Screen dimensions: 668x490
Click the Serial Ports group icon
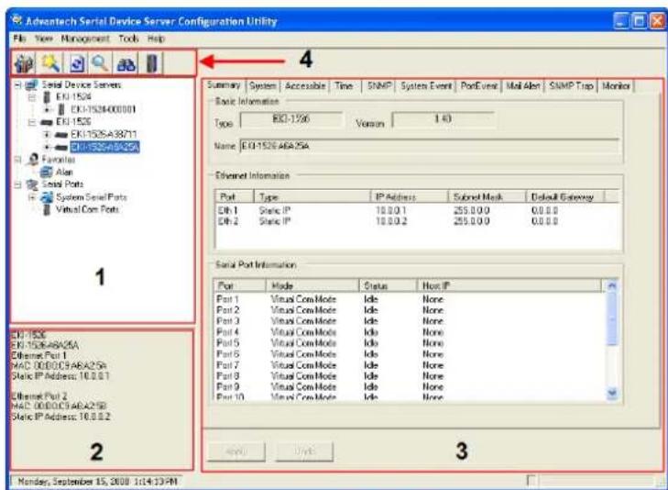coord(32,184)
